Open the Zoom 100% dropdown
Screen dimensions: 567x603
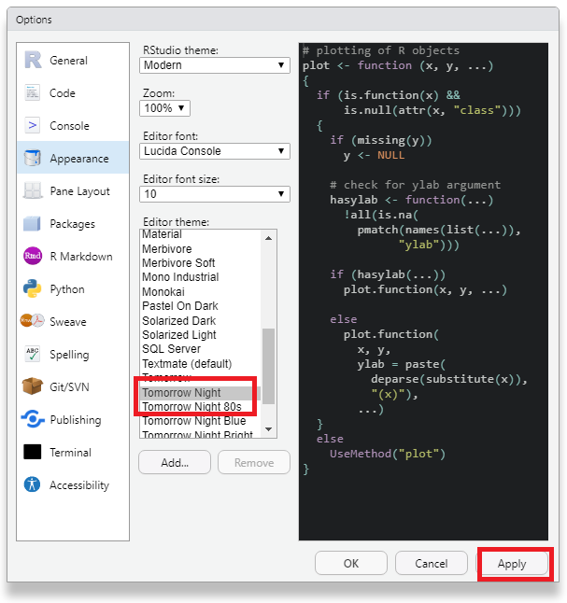pos(164,108)
